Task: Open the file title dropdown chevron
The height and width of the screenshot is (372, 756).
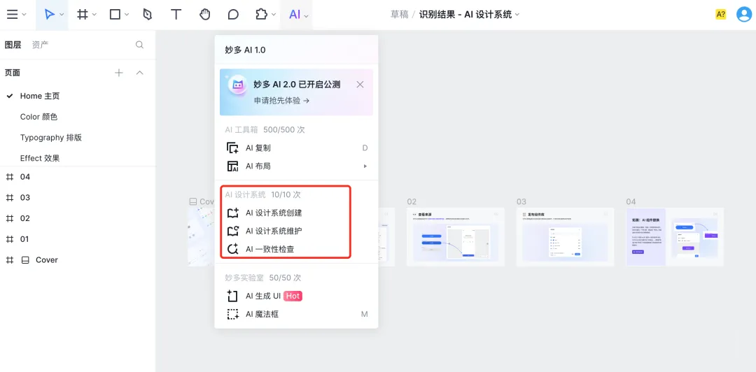Action: (x=517, y=15)
